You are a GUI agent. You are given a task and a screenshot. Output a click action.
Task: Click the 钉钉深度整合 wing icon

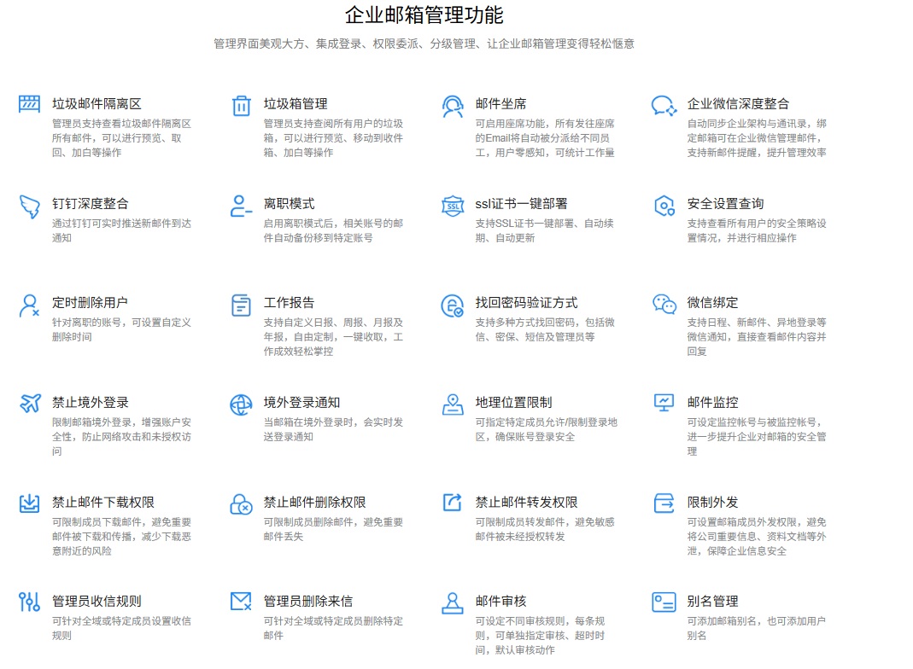30,207
